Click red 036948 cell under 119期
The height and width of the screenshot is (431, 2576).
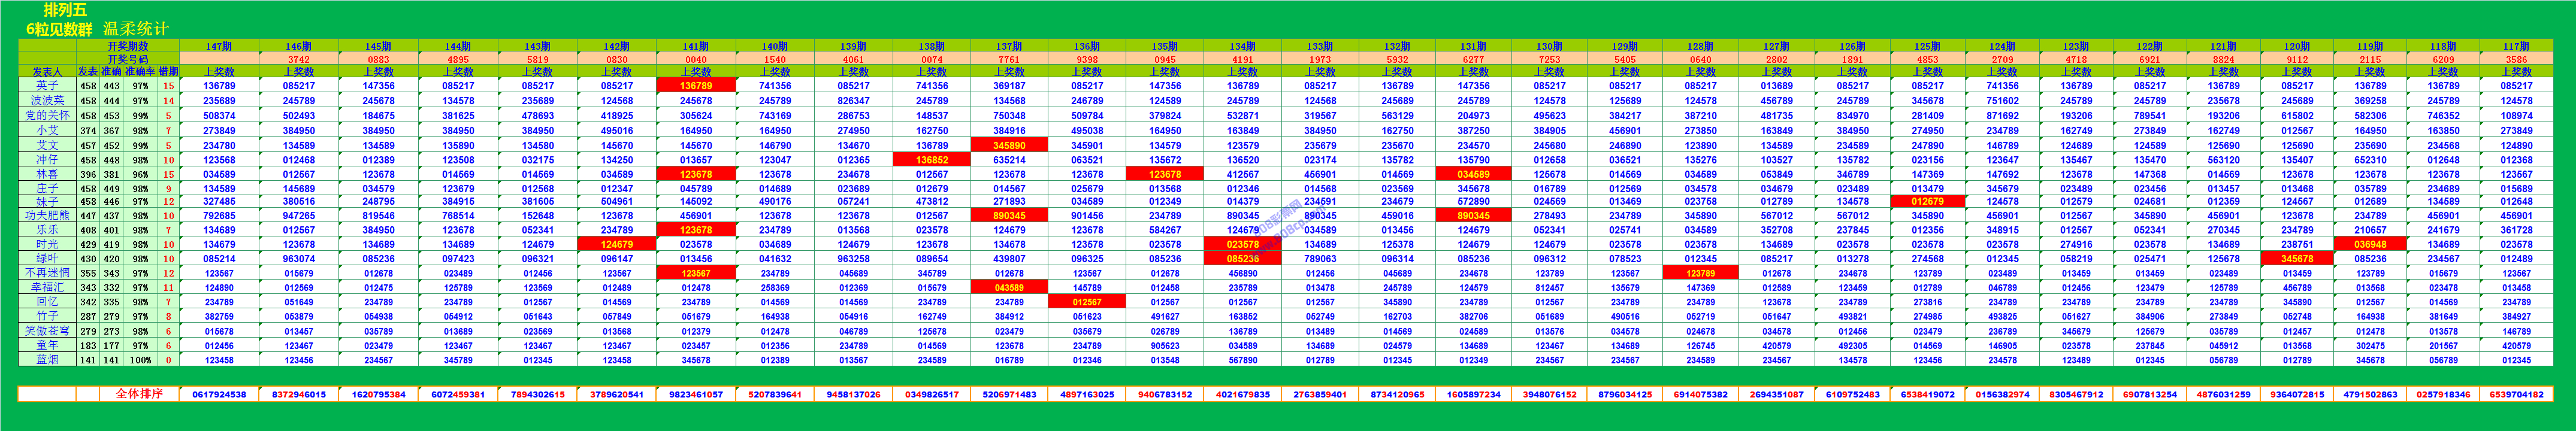(2369, 244)
